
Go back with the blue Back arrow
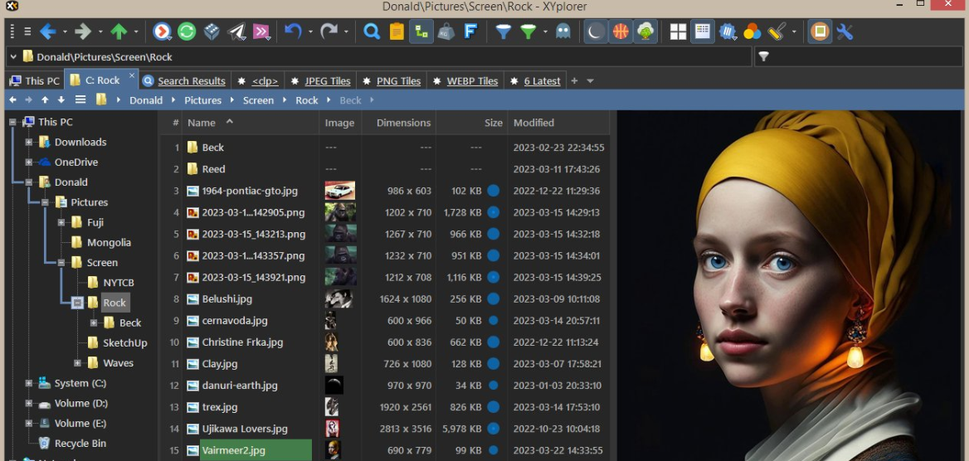pyautogui.click(x=47, y=32)
